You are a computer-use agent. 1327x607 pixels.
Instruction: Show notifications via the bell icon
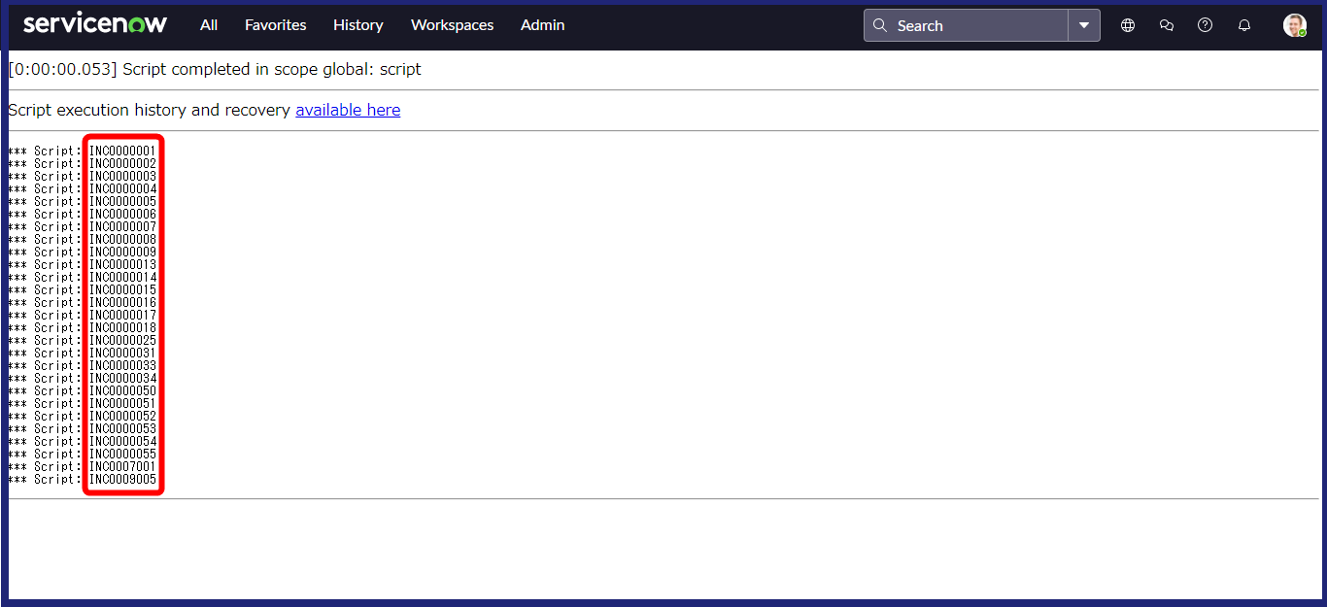(1244, 25)
